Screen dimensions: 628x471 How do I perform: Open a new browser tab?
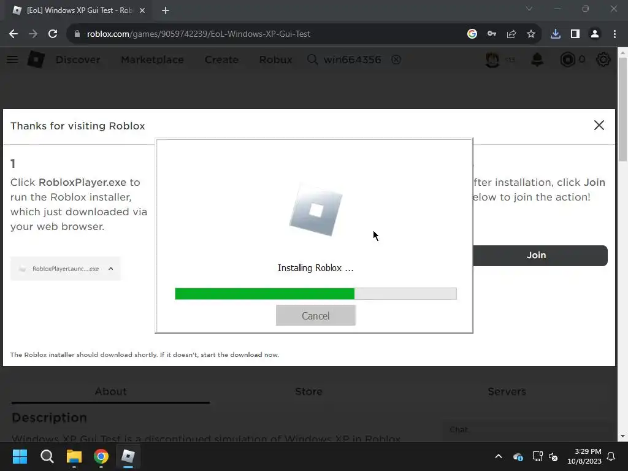coord(166,11)
